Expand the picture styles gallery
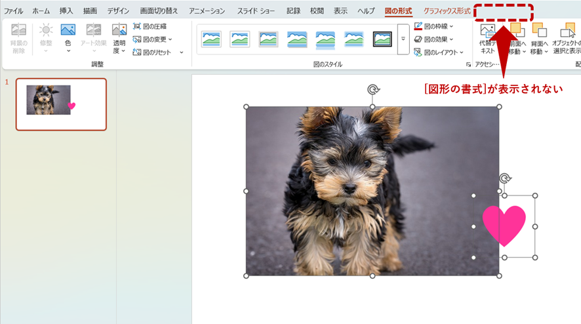 [x=404, y=39]
